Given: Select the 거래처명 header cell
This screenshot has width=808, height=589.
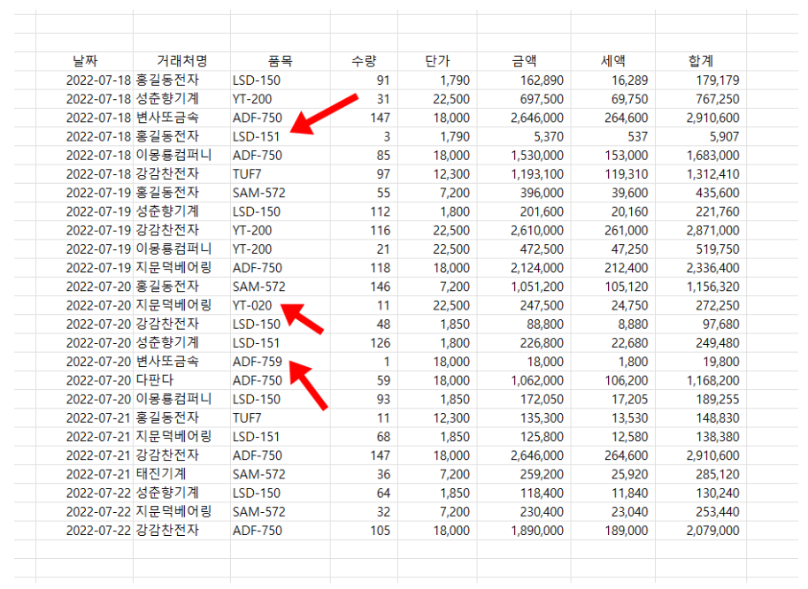Looking at the screenshot, I should click(x=181, y=61).
